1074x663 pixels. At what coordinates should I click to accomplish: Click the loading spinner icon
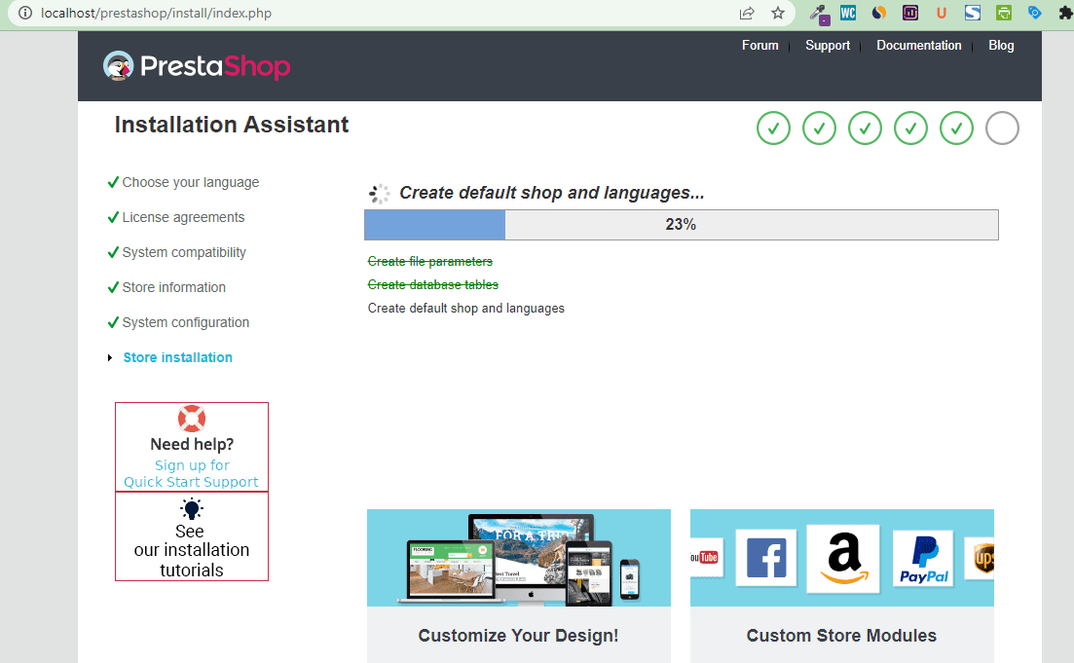point(379,194)
